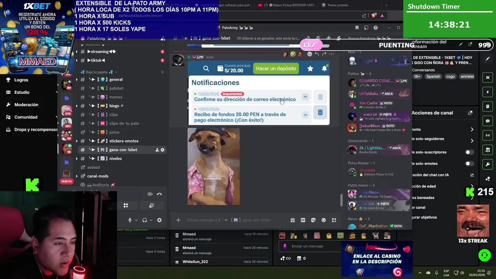Screen dimensions: 496x279
Task: Open the Discord gift icon
Action: point(293,220)
